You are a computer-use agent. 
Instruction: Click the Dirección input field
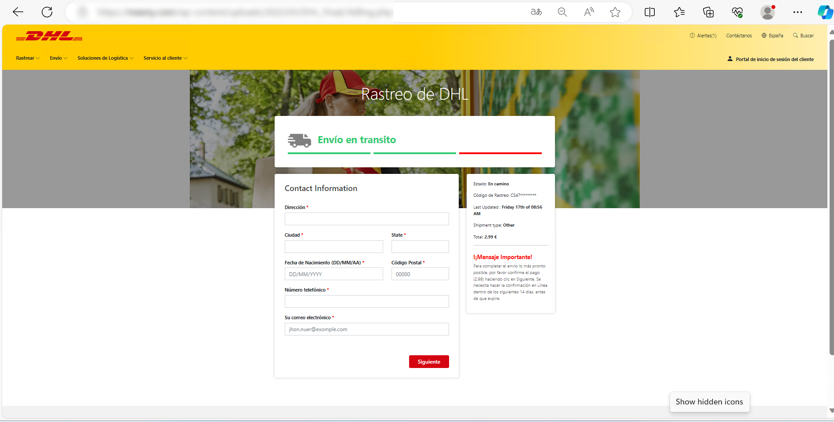click(x=366, y=219)
